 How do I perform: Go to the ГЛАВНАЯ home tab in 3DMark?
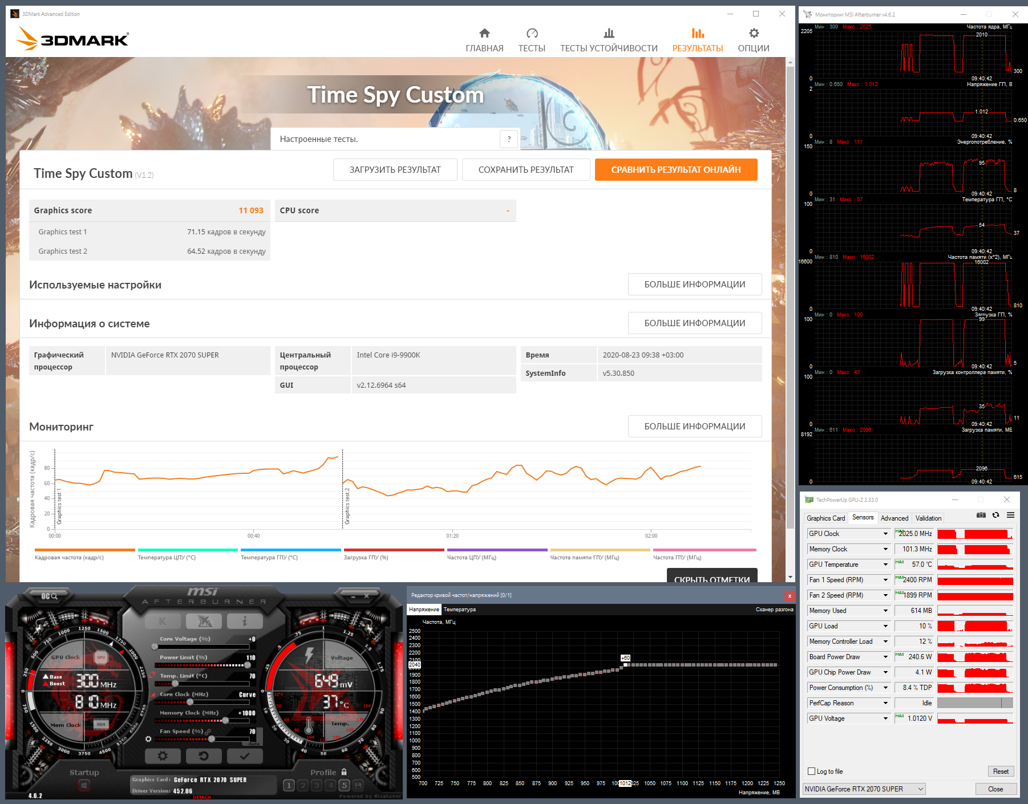pos(484,40)
